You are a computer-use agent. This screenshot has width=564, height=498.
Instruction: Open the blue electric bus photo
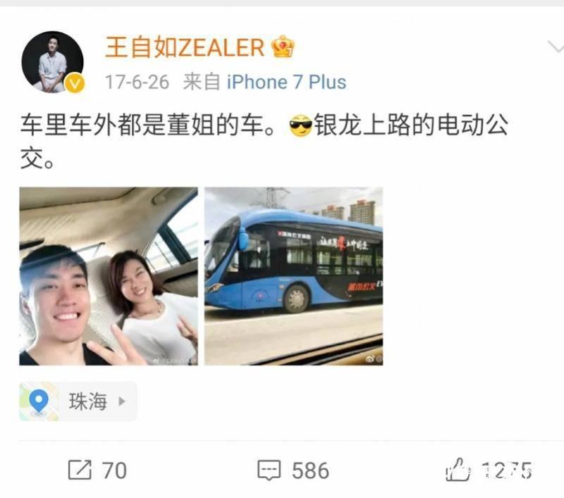293,276
